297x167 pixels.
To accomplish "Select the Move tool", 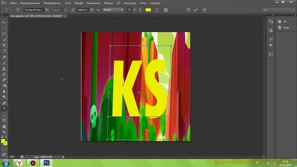I will [x=4, y=22].
